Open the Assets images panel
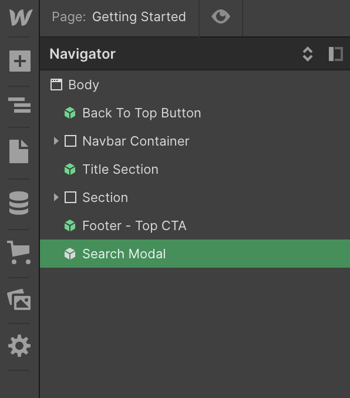Screen dimensions: 350x398 pyautogui.click(x=19, y=299)
